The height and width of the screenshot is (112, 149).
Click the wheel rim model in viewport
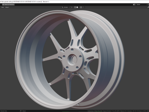click(x=70, y=60)
